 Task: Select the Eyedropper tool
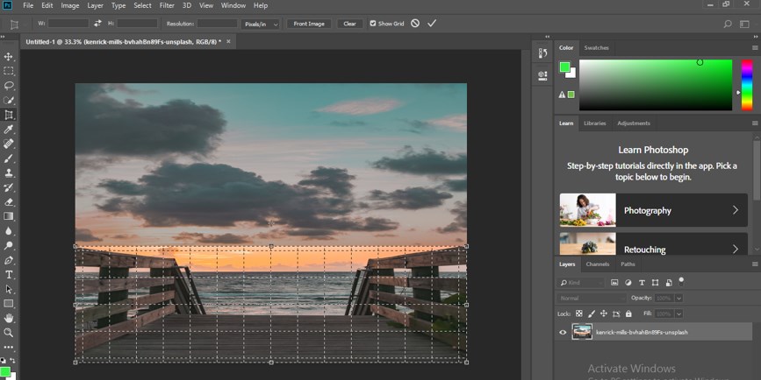click(x=9, y=130)
